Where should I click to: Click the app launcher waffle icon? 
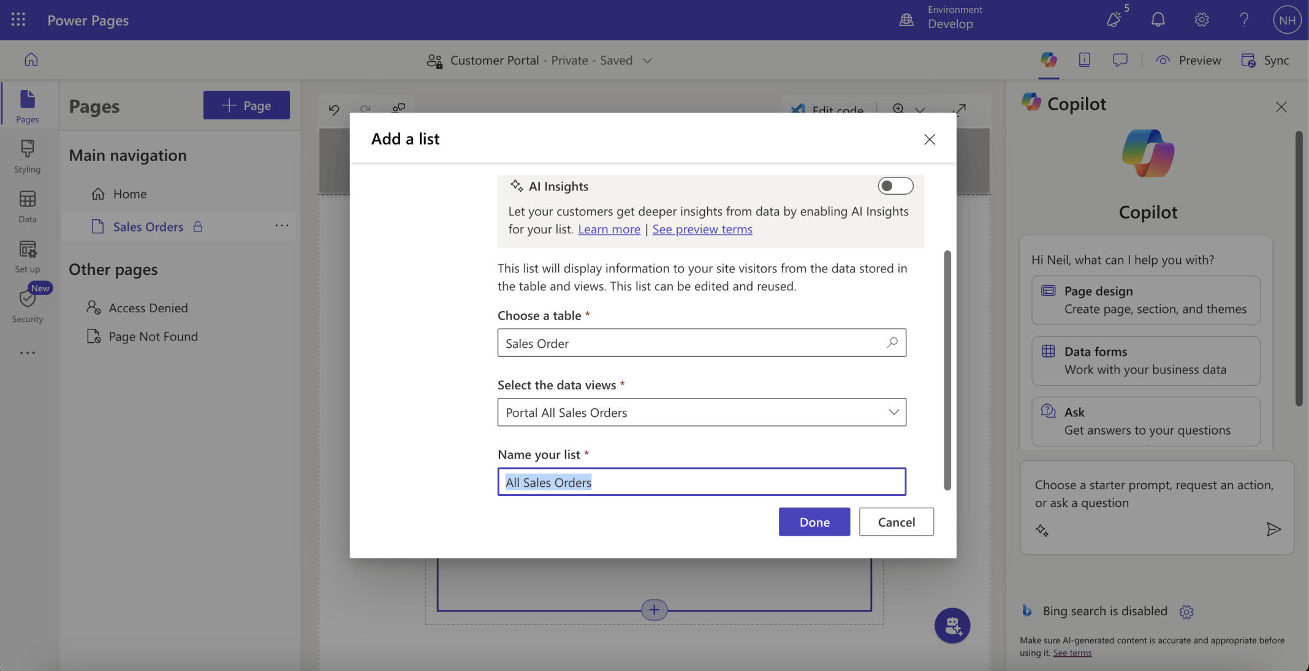tap(18, 20)
